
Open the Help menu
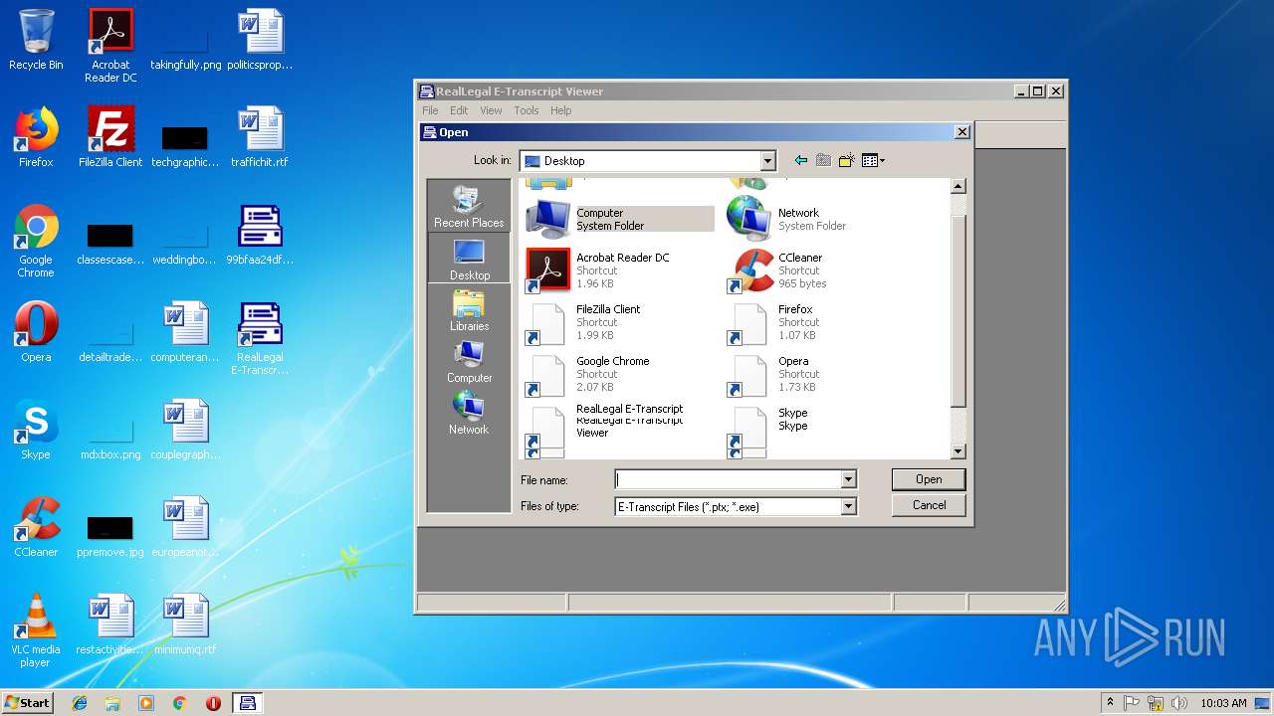[x=561, y=110]
